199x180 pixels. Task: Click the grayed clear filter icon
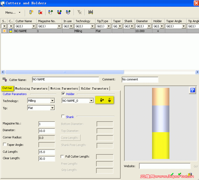[x=79, y=12]
